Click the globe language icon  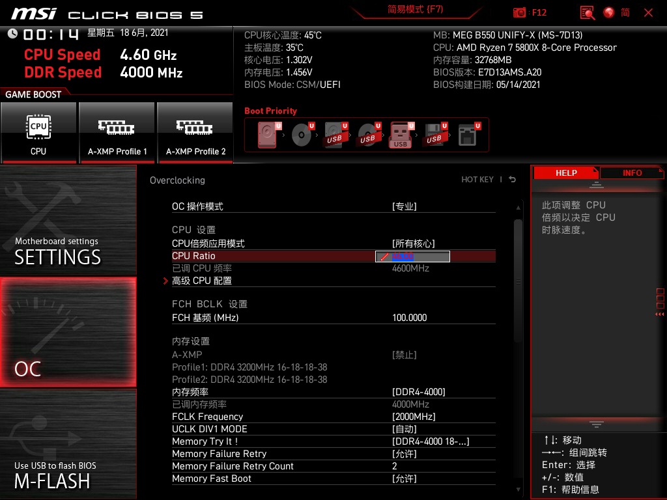point(607,12)
